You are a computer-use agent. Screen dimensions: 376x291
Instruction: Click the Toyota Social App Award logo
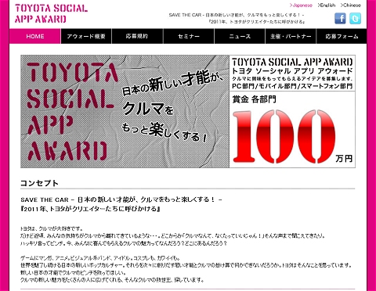coord(51,14)
